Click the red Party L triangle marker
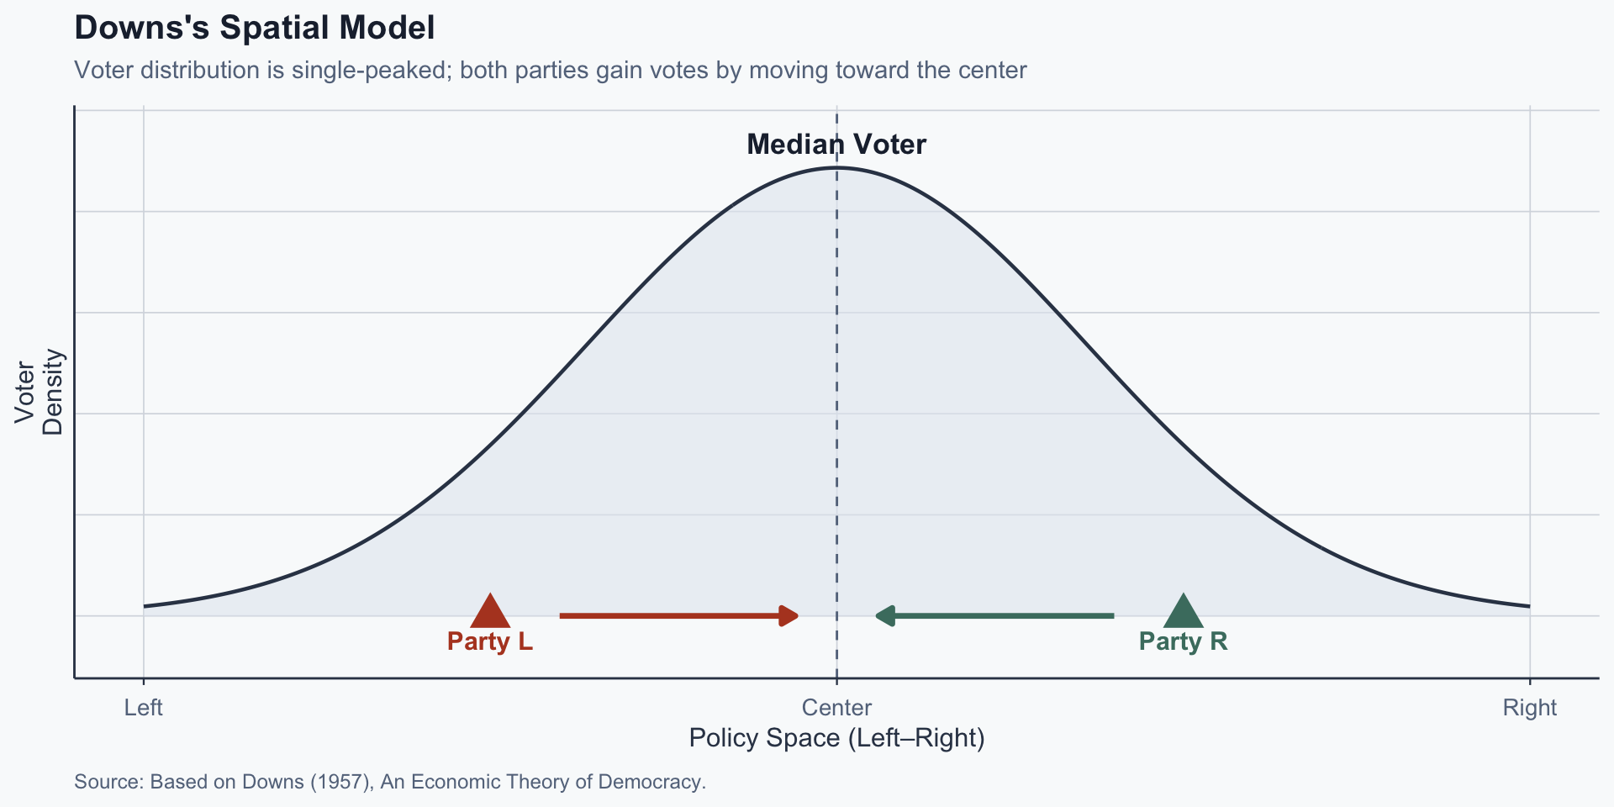This screenshot has width=1614, height=807. coord(490,613)
